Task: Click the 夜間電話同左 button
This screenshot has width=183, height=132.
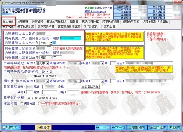Action: 90,87
